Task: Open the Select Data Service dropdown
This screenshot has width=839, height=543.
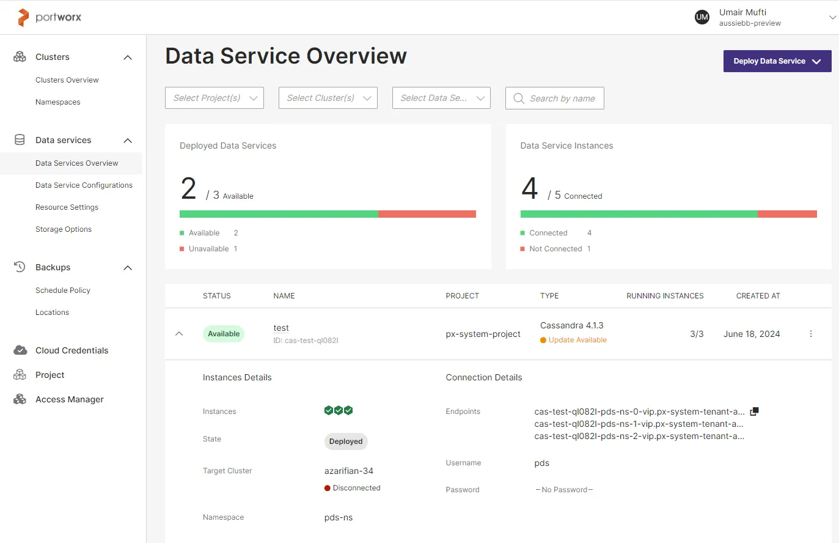Action: pos(441,98)
